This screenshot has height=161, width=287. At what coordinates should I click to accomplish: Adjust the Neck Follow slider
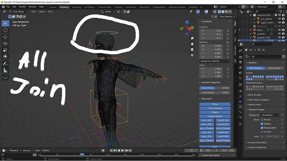(x=215, y=88)
